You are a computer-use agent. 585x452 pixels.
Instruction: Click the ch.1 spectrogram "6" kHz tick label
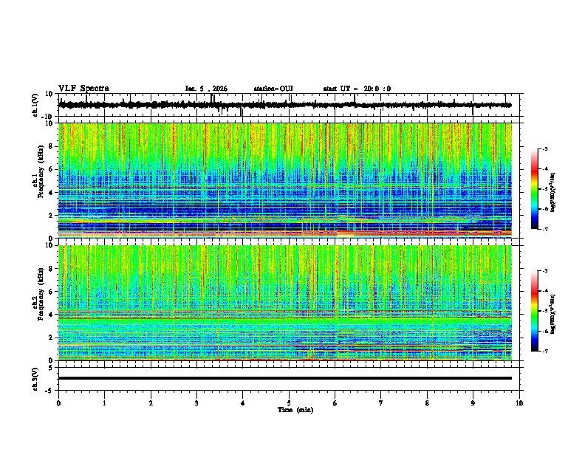tap(51, 170)
